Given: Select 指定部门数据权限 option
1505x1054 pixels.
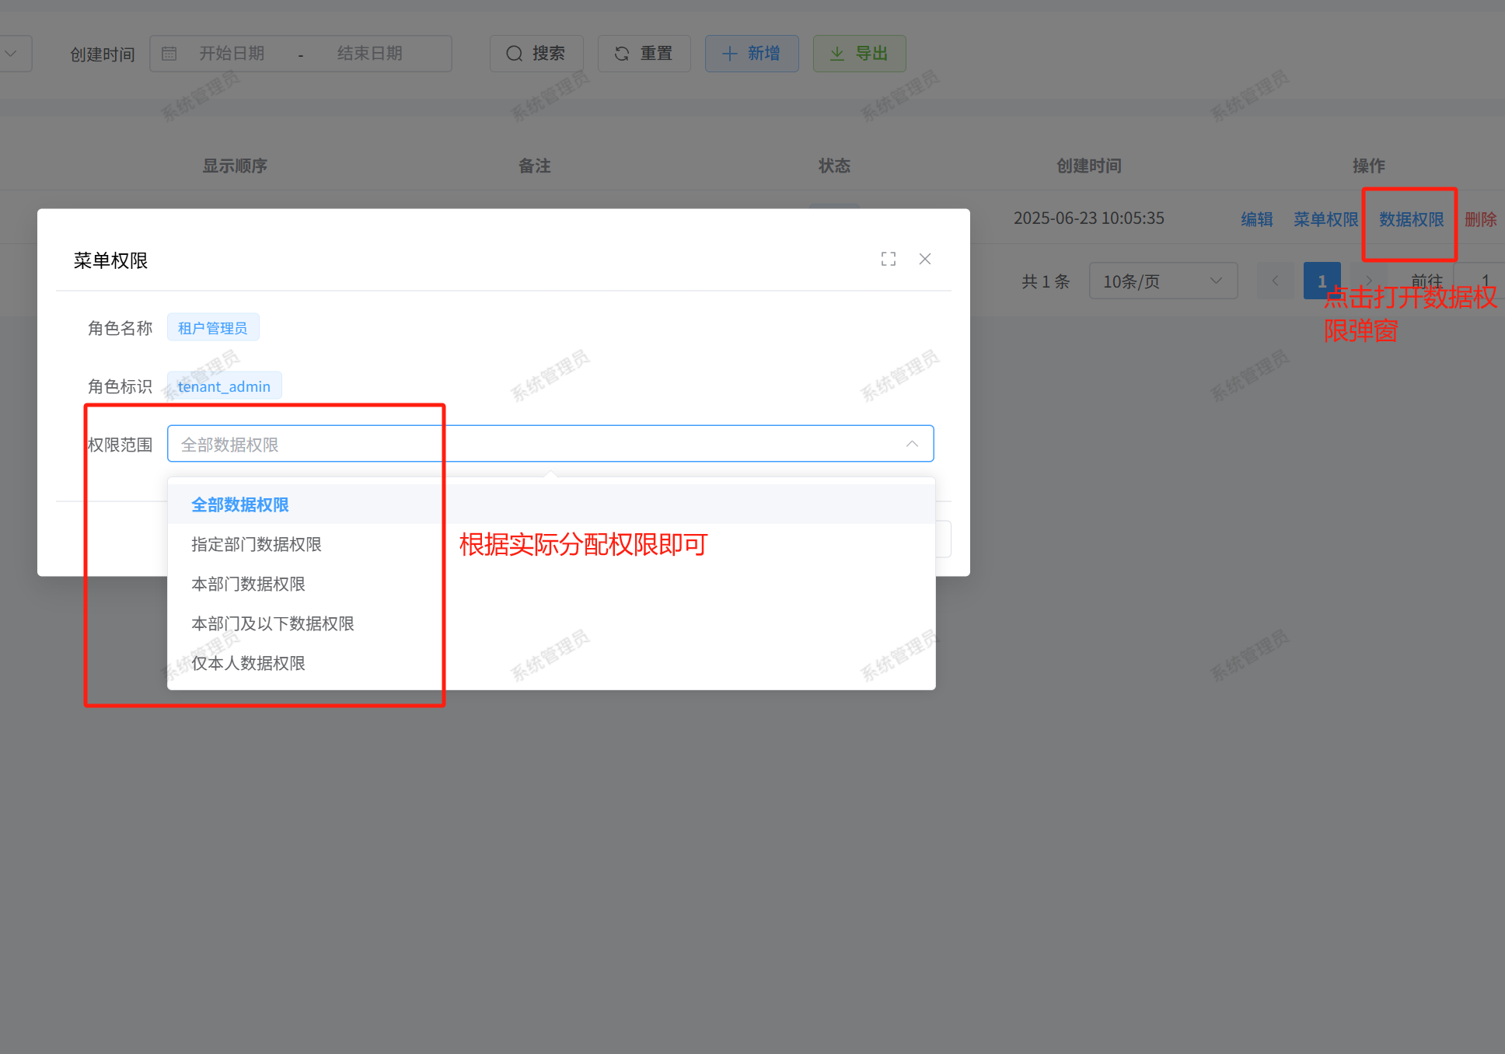Looking at the screenshot, I should click(257, 544).
